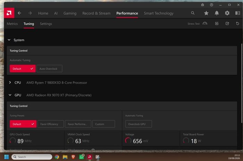This screenshot has width=243, height=161.
Task: Click AMD Ryzen 7 9800X3D text
Action: click(x=57, y=83)
